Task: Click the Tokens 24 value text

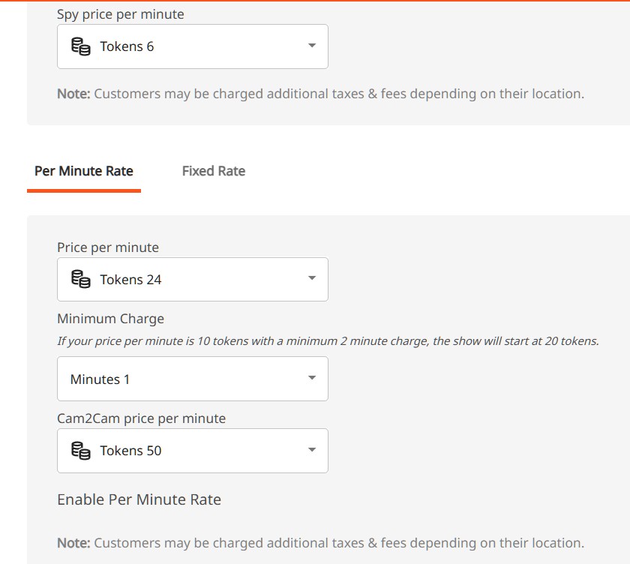Action: point(130,280)
